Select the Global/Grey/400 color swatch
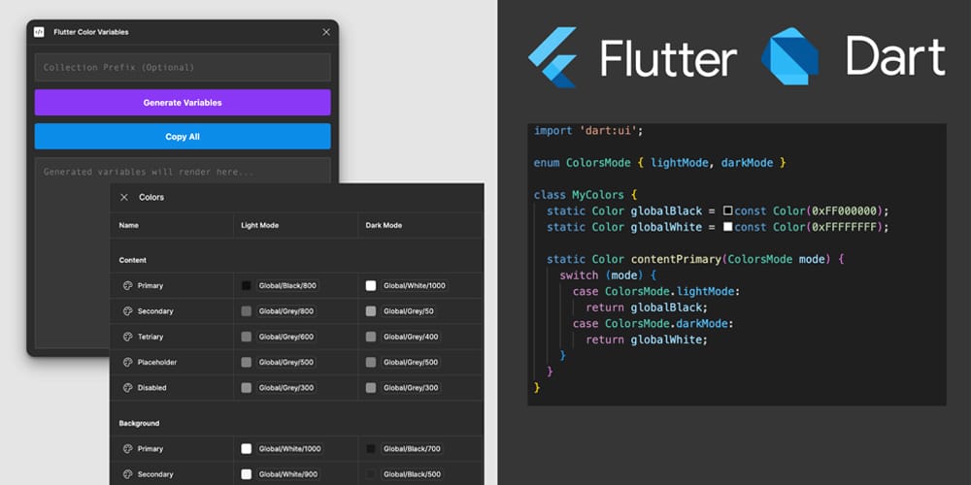 coord(371,337)
